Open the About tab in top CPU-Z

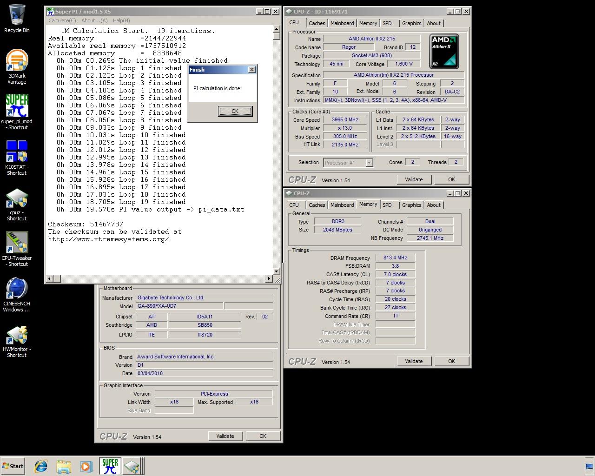pos(434,23)
